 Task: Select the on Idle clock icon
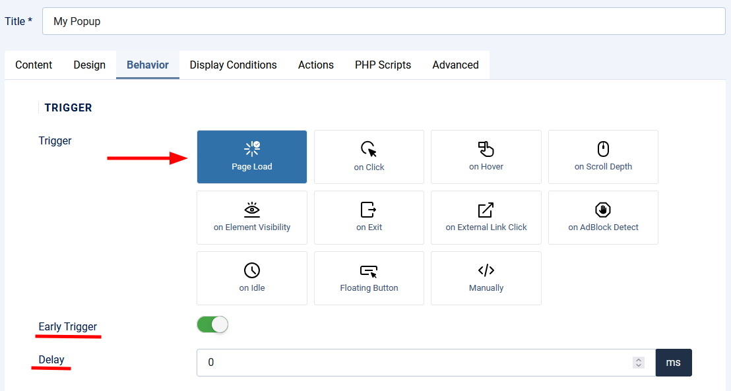pos(252,270)
